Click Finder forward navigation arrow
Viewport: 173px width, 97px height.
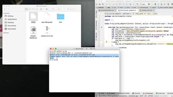(8, 9)
